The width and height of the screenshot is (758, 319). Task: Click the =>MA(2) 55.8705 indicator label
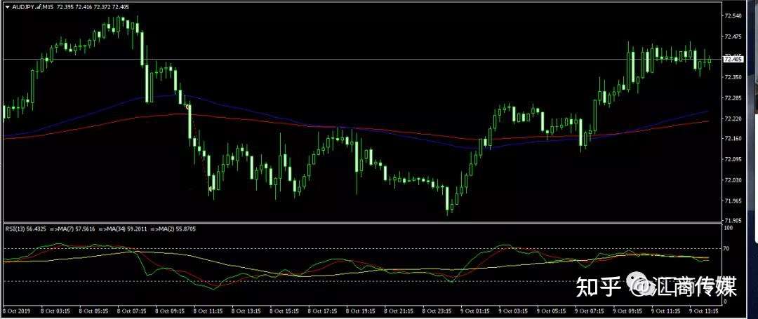point(173,229)
